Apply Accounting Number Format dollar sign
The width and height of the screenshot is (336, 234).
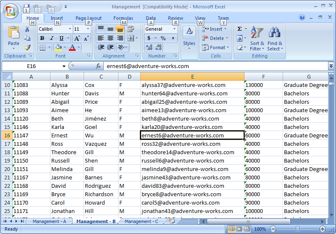tap(149, 38)
